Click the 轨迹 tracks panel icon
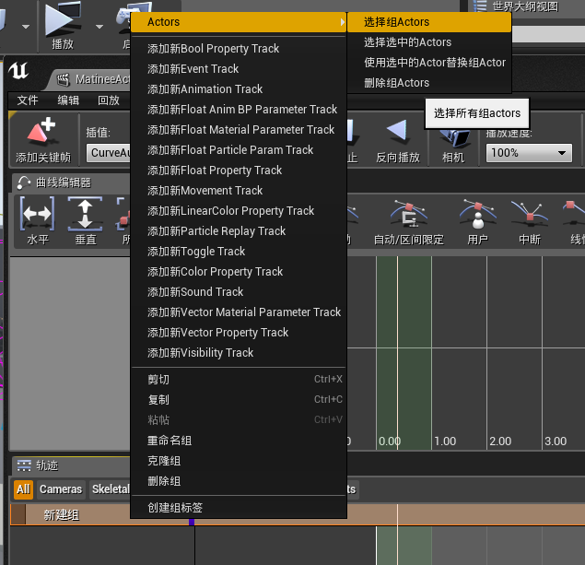This screenshot has height=565, width=585. click(x=24, y=465)
